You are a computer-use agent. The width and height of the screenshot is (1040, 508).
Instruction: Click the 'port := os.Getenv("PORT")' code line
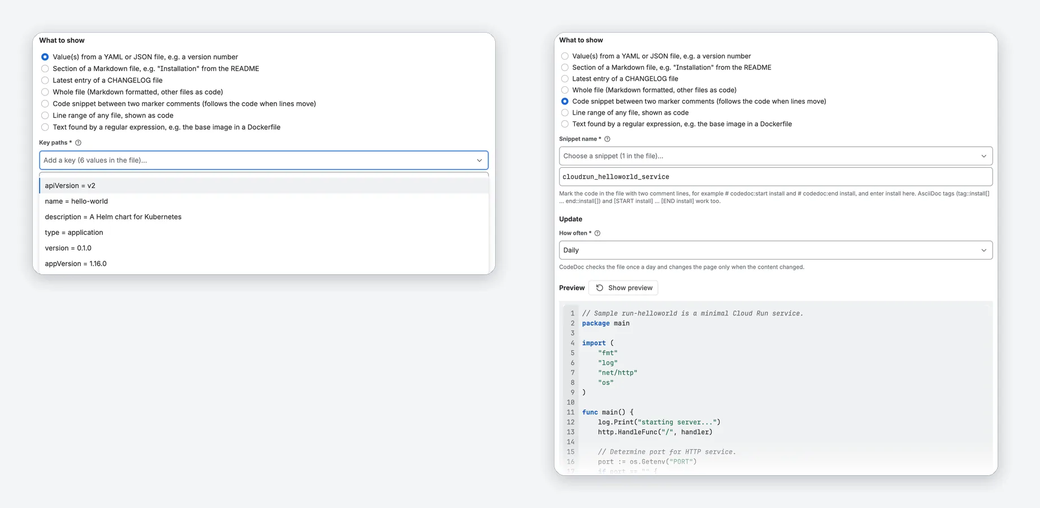(x=647, y=462)
